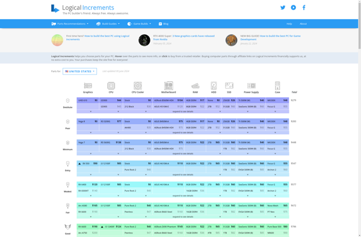
Task: Click the RTX 4000 Super article thumbnail
Action: tap(144, 40)
